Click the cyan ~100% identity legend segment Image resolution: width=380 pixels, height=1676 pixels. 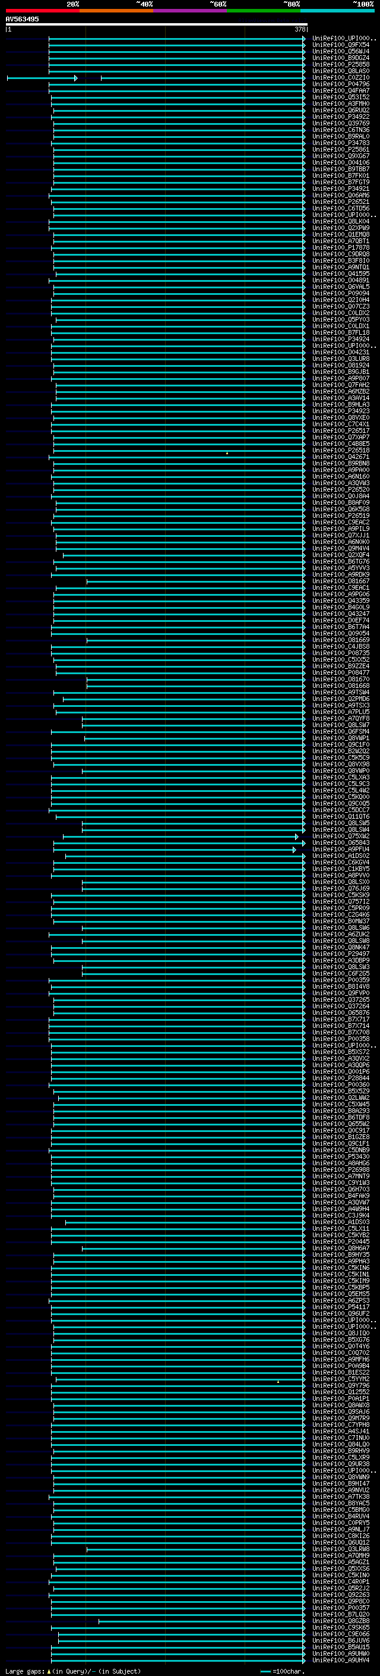[337, 11]
